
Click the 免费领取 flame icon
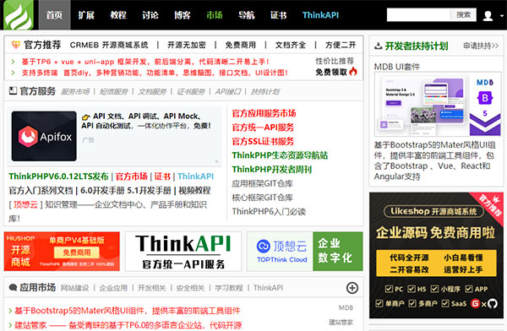(x=353, y=71)
